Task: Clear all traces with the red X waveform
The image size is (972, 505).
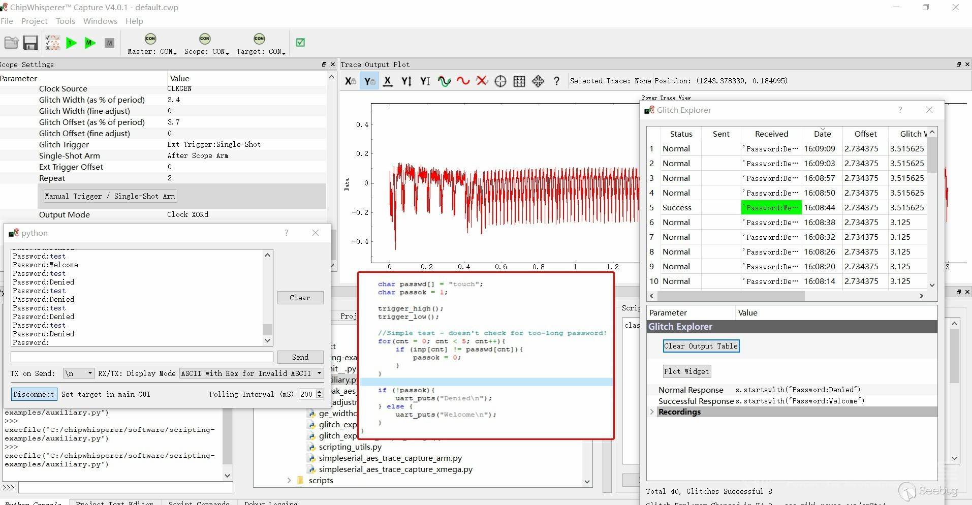Action: pyautogui.click(x=482, y=81)
